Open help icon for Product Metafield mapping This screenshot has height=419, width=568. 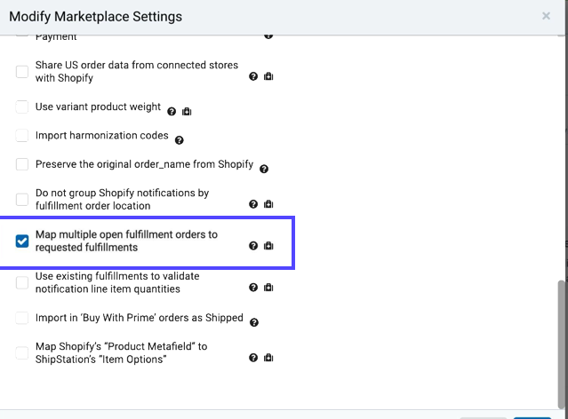point(253,358)
